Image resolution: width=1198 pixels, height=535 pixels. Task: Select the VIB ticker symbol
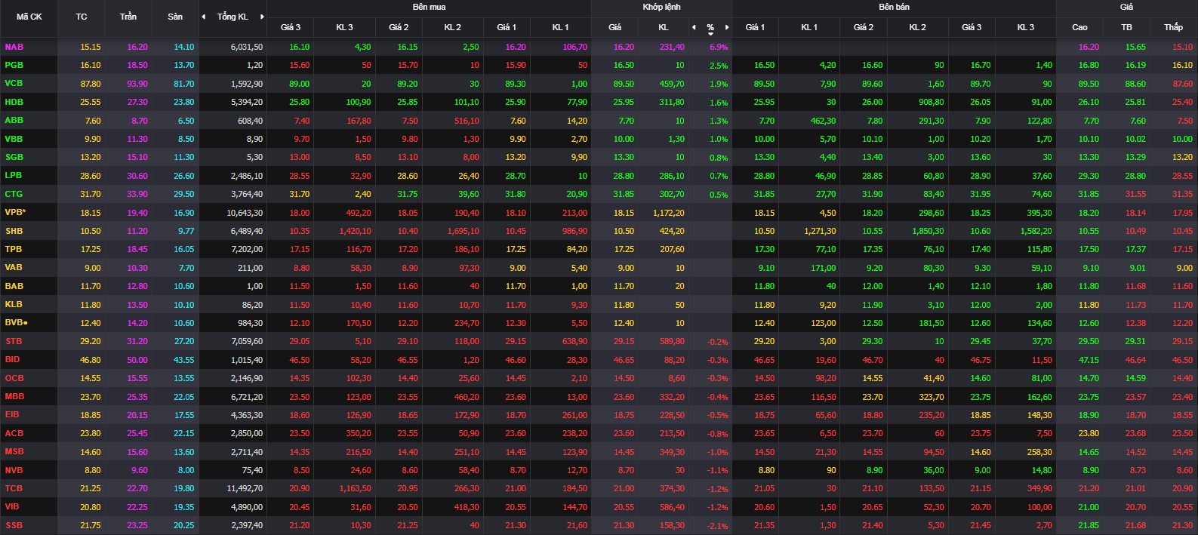[x=13, y=506]
